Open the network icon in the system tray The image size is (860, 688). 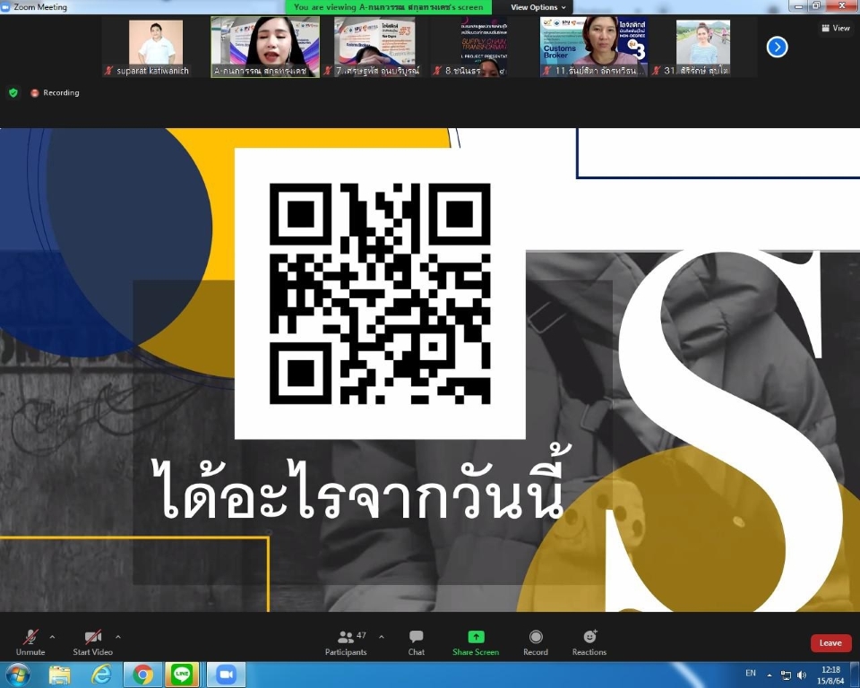(x=786, y=675)
